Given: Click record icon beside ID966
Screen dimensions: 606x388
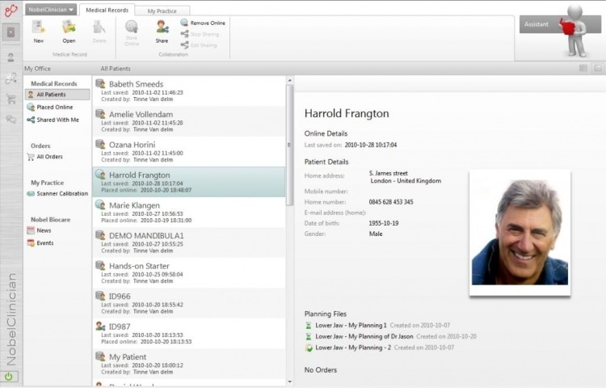Looking at the screenshot, I should pos(100,296).
